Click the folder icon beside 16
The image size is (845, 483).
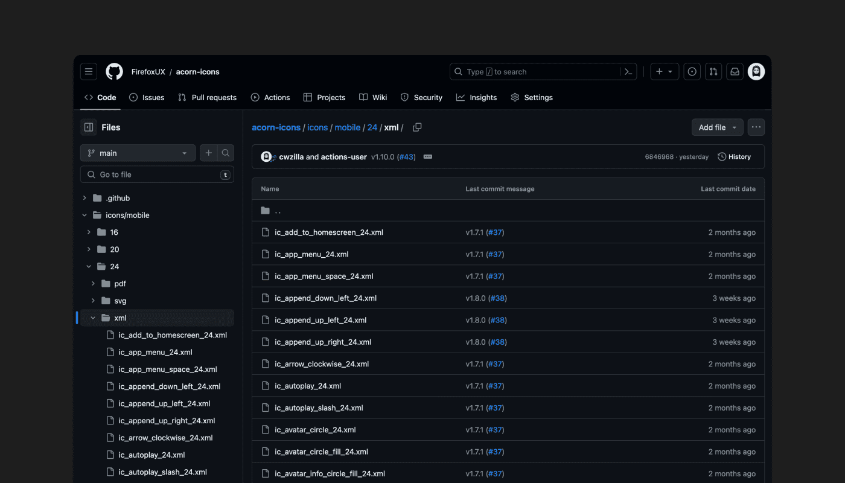101,232
